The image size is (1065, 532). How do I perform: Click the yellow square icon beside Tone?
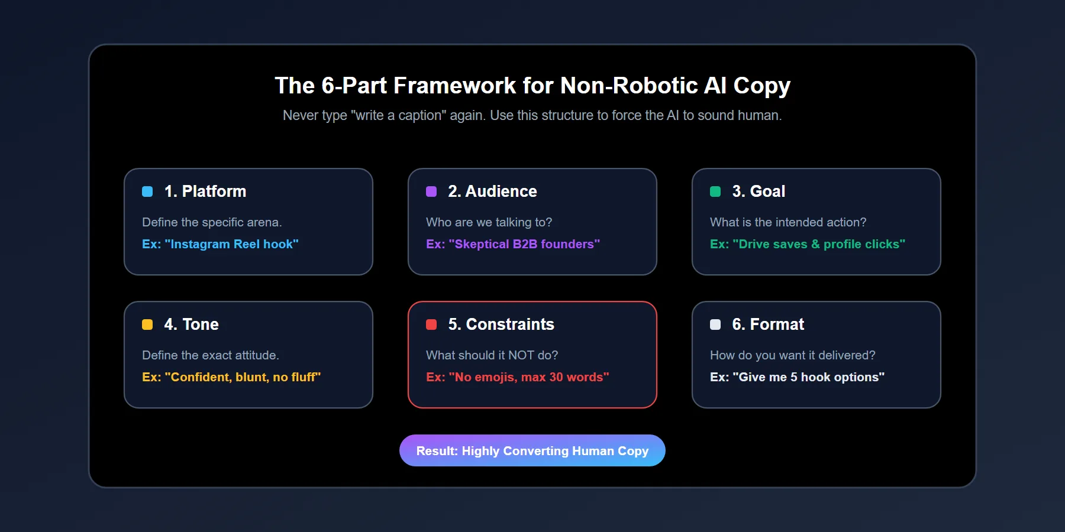tap(146, 325)
